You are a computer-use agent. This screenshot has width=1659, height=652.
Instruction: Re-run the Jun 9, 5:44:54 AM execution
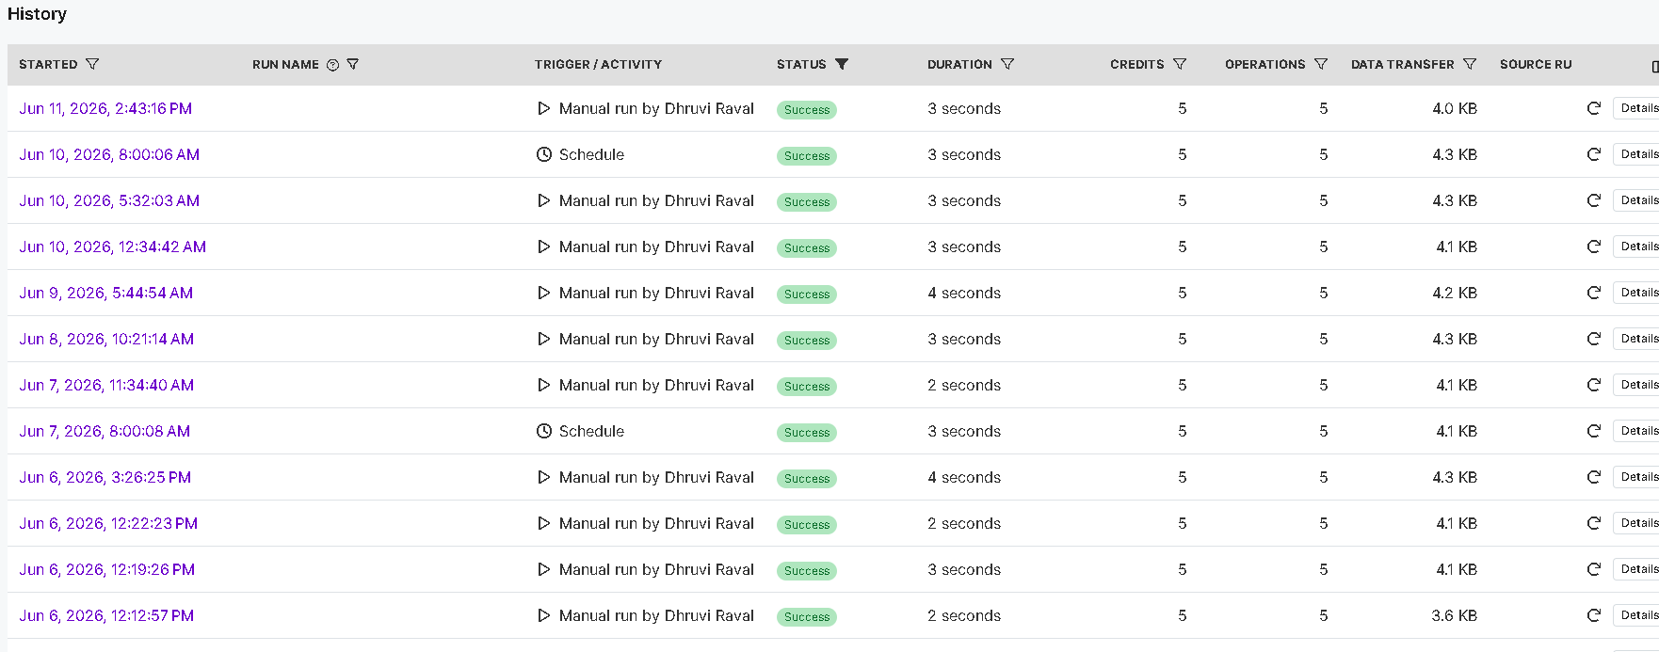tap(1594, 293)
